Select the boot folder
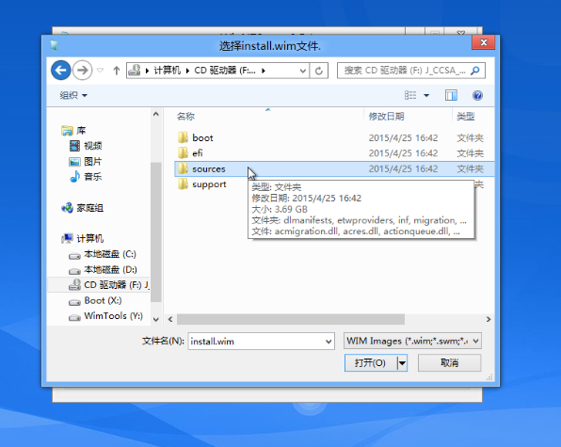The width and height of the screenshot is (561, 447). (202, 137)
